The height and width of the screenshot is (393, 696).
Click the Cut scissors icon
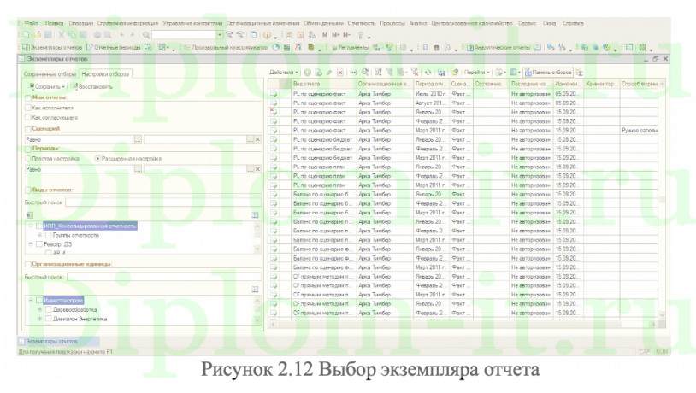pyautogui.click(x=62, y=35)
